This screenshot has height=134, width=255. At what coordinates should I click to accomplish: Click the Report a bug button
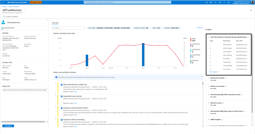(x=36, y=2)
